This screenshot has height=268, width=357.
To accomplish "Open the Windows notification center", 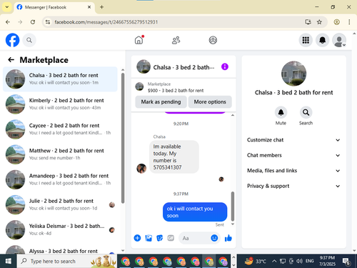I will [x=346, y=262].
